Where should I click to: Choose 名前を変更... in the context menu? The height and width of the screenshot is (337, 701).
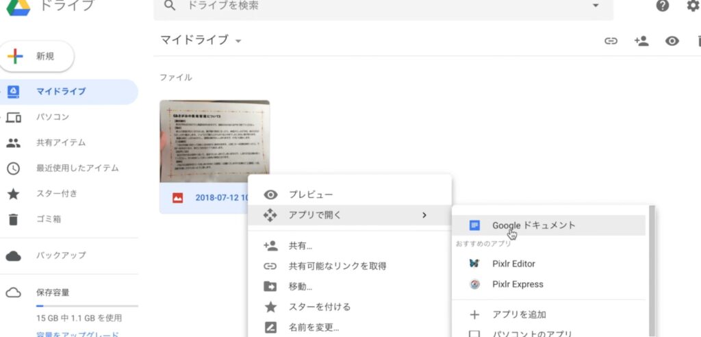(x=350, y=327)
